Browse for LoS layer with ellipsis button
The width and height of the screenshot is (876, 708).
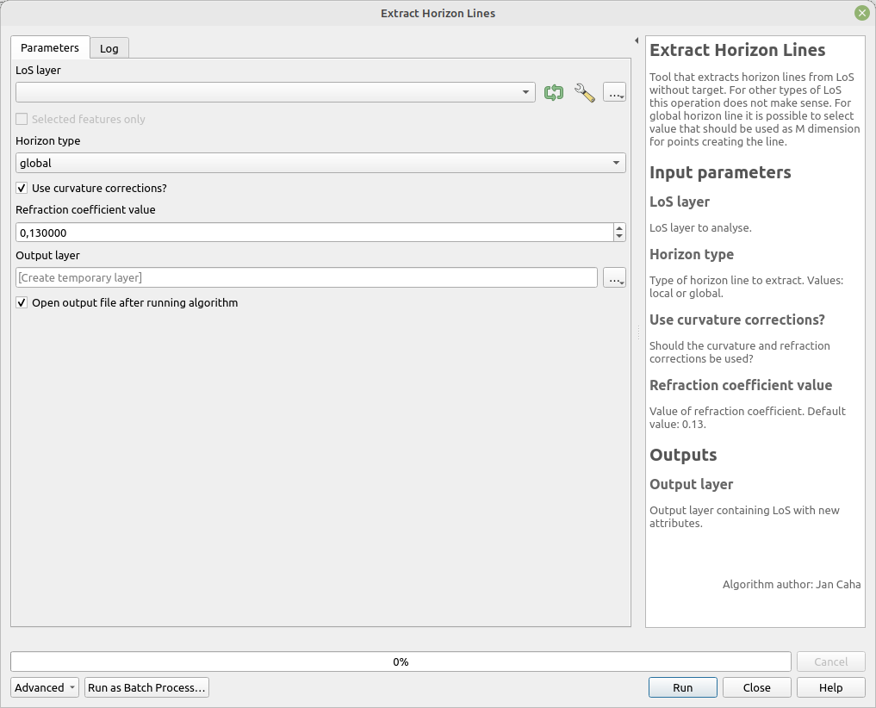click(614, 93)
